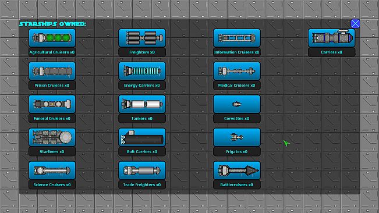Screen dimensions: 379x213
Task: Select the Corvettes ship icon
Action: coord(237,104)
